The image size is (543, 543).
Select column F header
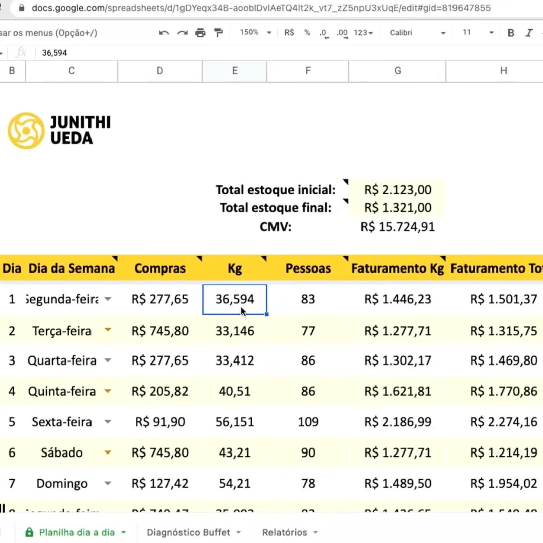308,71
